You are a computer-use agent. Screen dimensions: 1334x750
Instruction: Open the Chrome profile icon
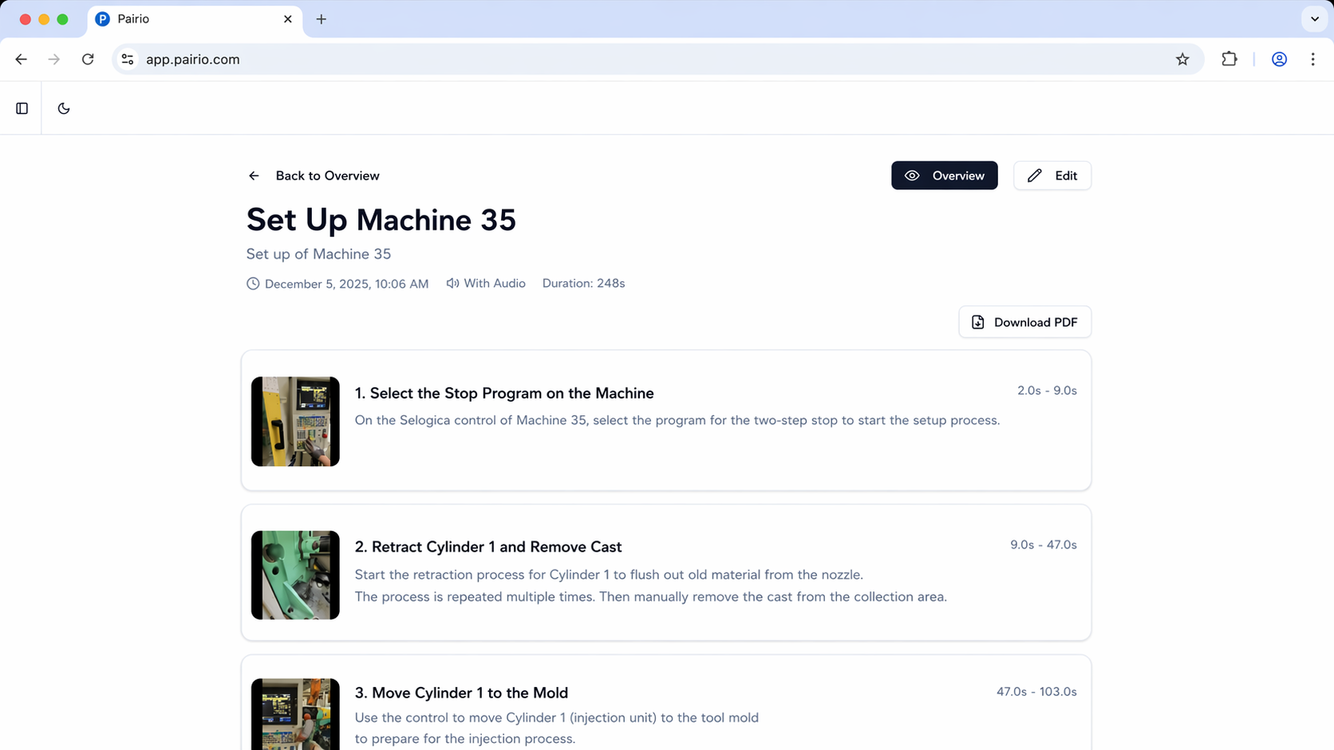(x=1279, y=59)
